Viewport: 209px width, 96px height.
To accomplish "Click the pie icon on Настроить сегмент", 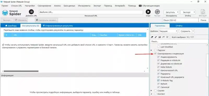I will coord(37,20).
